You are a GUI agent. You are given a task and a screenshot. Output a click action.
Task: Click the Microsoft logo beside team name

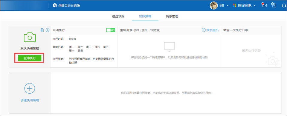(x=234, y=5)
